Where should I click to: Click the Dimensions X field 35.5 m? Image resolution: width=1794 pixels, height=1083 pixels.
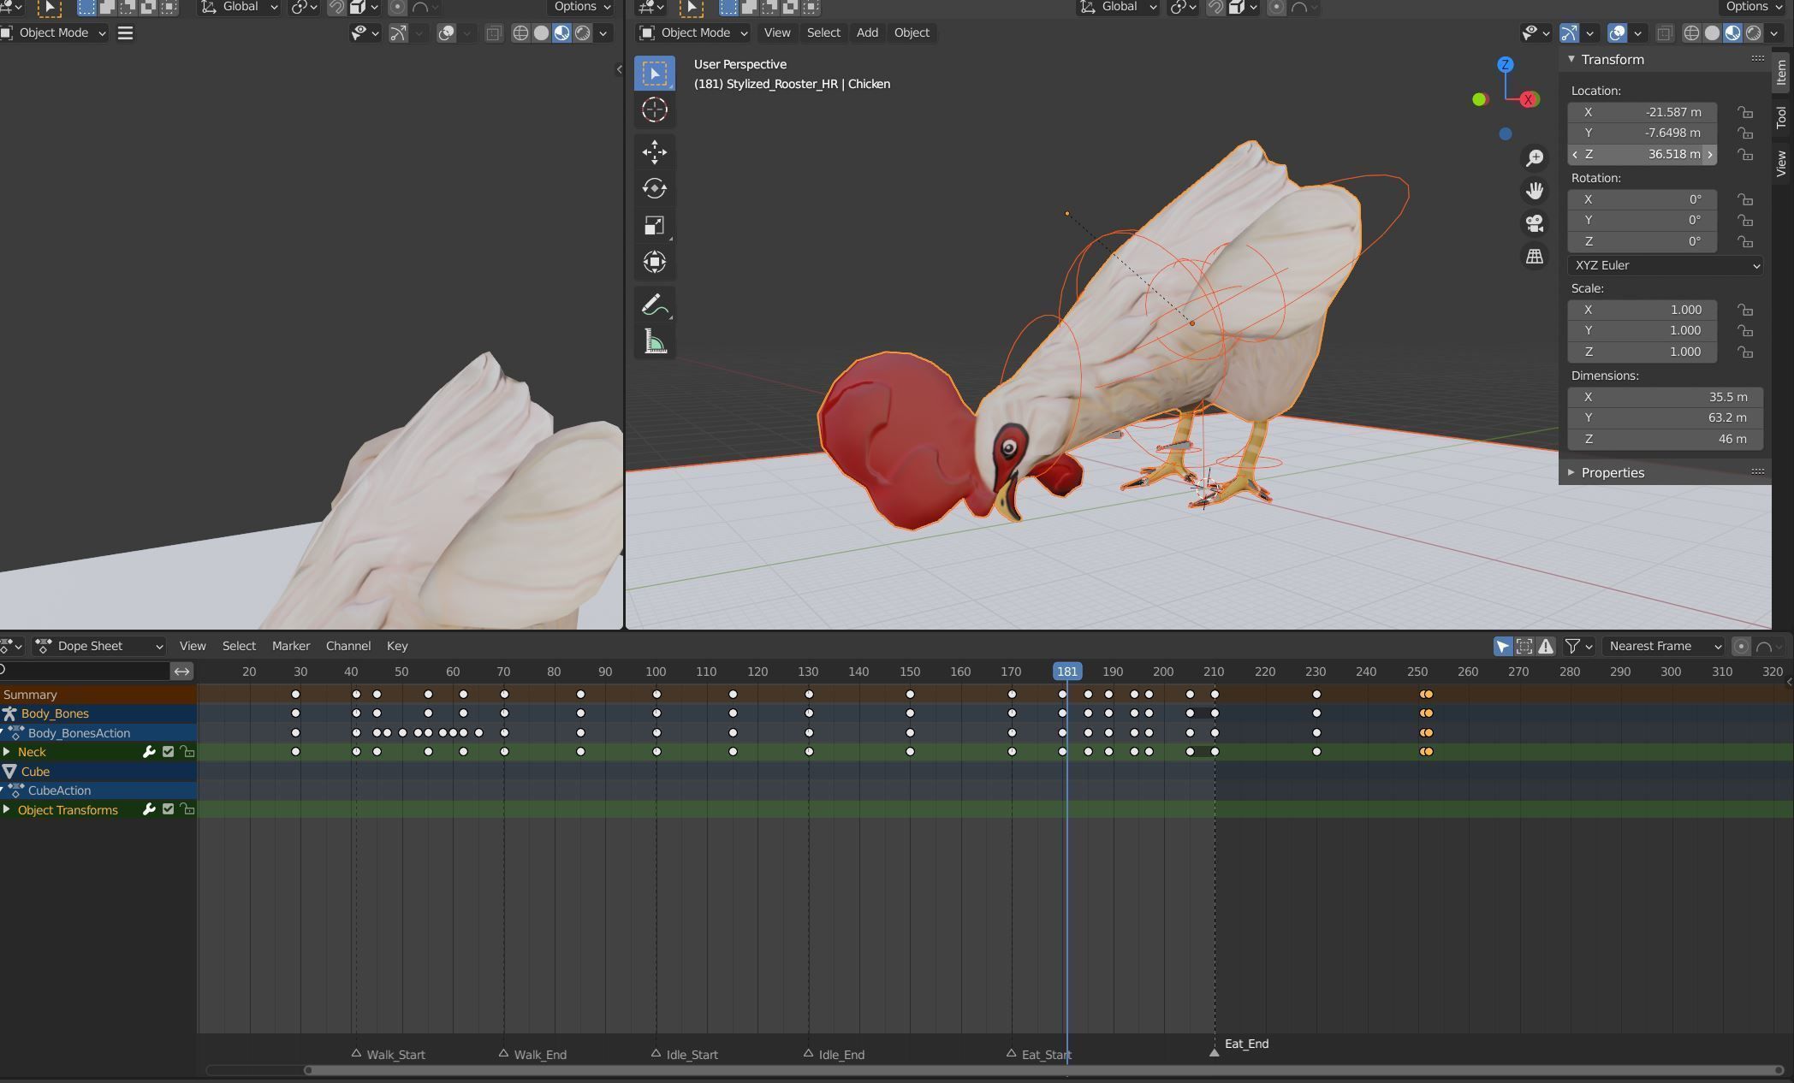(1666, 397)
